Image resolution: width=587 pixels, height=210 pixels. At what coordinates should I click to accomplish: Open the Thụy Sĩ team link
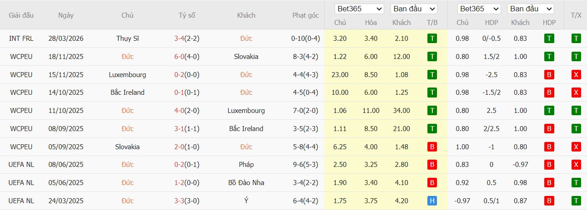tap(127, 39)
